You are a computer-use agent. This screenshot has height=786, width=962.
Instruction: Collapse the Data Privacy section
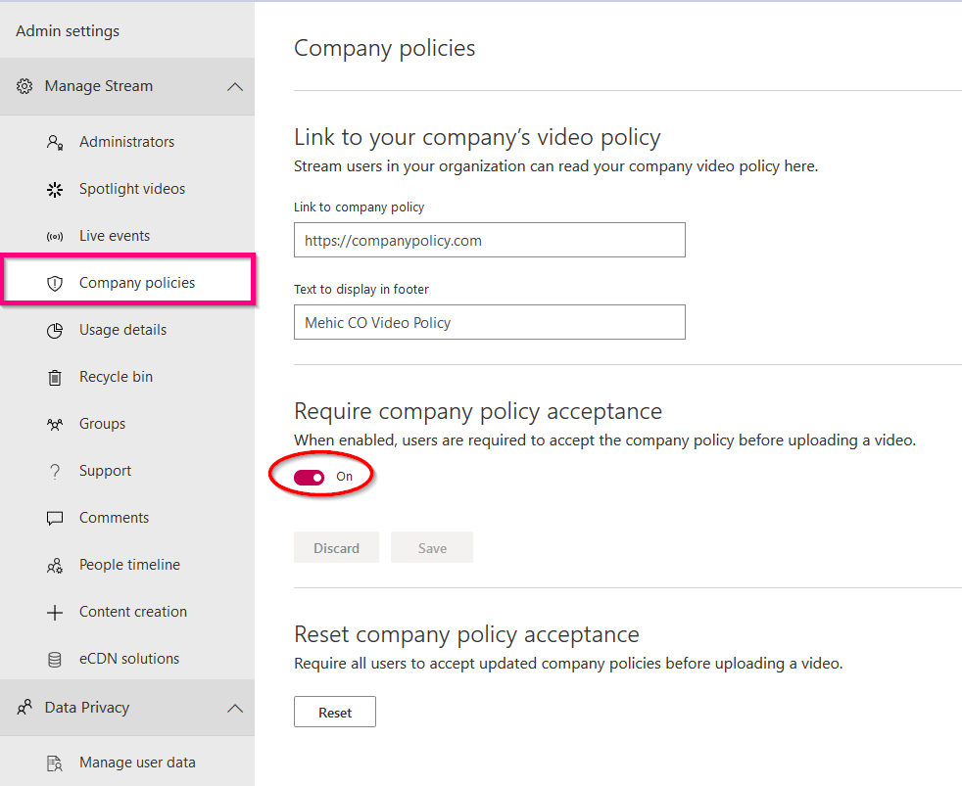[x=234, y=707]
